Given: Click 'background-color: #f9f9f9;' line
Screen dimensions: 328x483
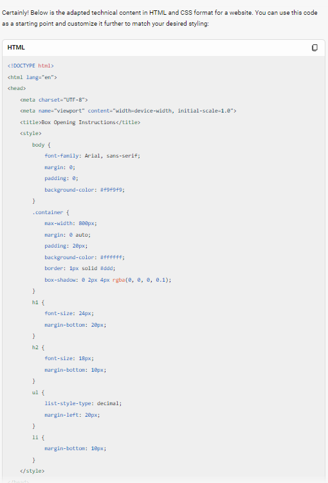Looking at the screenshot, I should point(84,190).
